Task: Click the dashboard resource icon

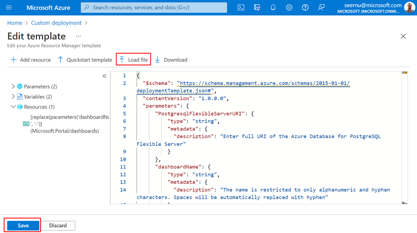Action: tap(26, 124)
